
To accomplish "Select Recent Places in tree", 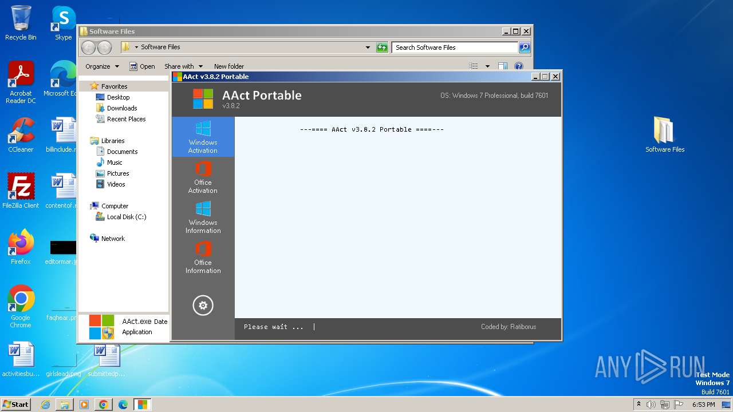I will 126,119.
